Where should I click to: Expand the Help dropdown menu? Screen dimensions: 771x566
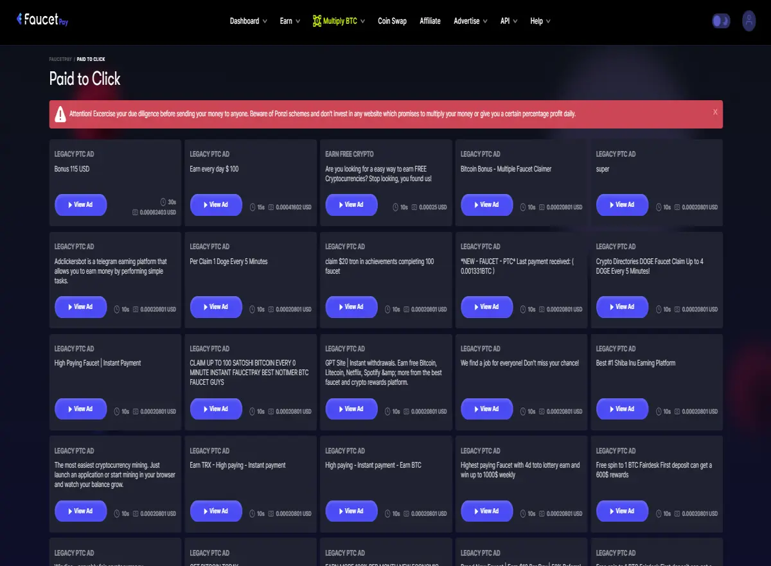point(540,21)
